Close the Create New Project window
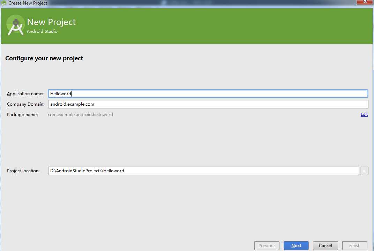 pyautogui.click(x=365, y=2)
